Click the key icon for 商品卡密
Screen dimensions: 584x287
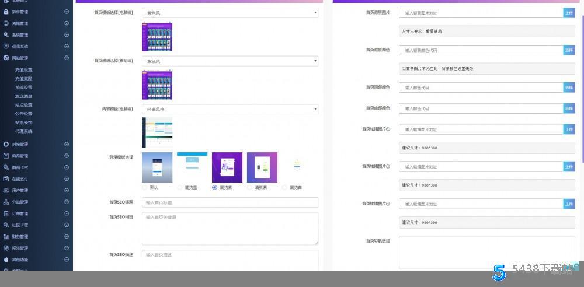6,167
